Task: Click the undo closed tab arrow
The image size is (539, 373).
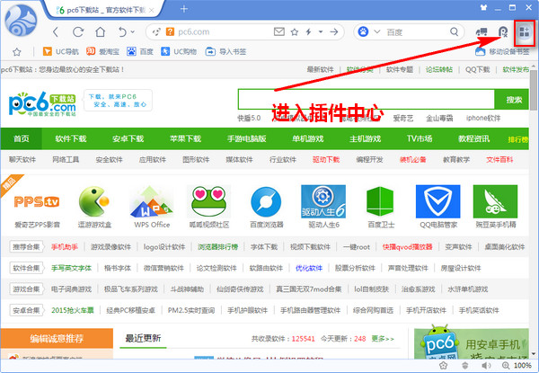Action: coord(122,32)
